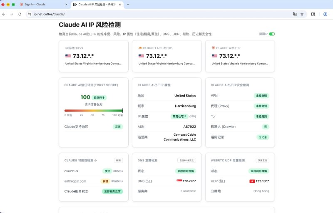The image size is (333, 213).
Task: Click the US flag in 中国出口IPv4 card
Action: click(x=68, y=56)
